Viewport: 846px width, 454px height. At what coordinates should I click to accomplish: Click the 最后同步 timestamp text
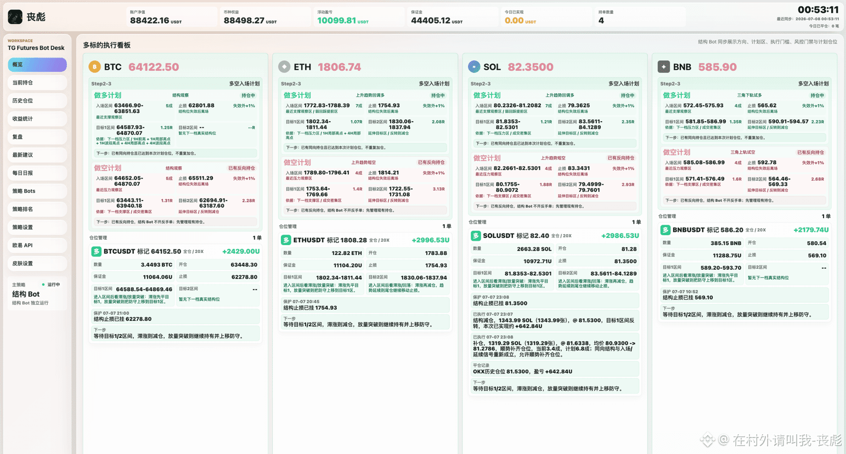pos(808,19)
